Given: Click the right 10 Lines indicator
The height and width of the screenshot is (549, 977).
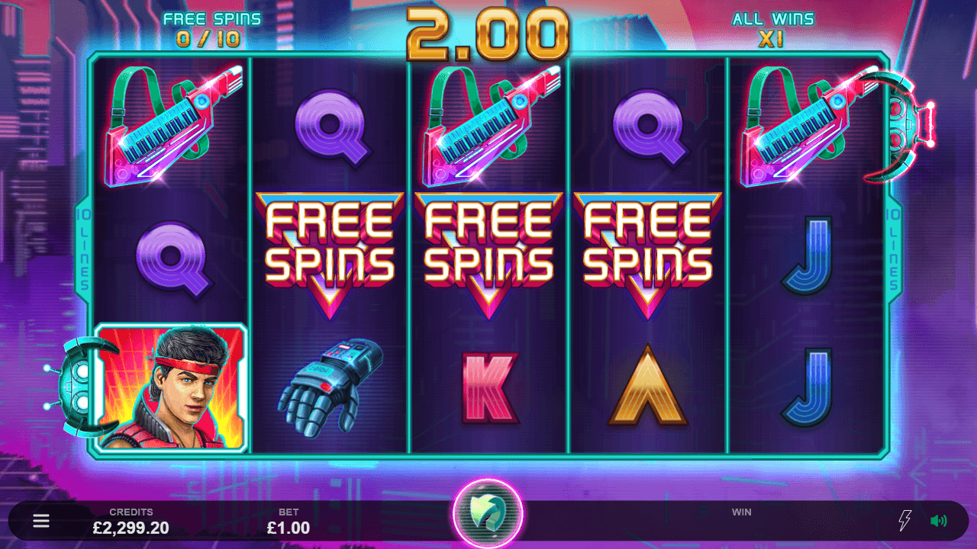Looking at the screenshot, I should pyautogui.click(x=894, y=249).
